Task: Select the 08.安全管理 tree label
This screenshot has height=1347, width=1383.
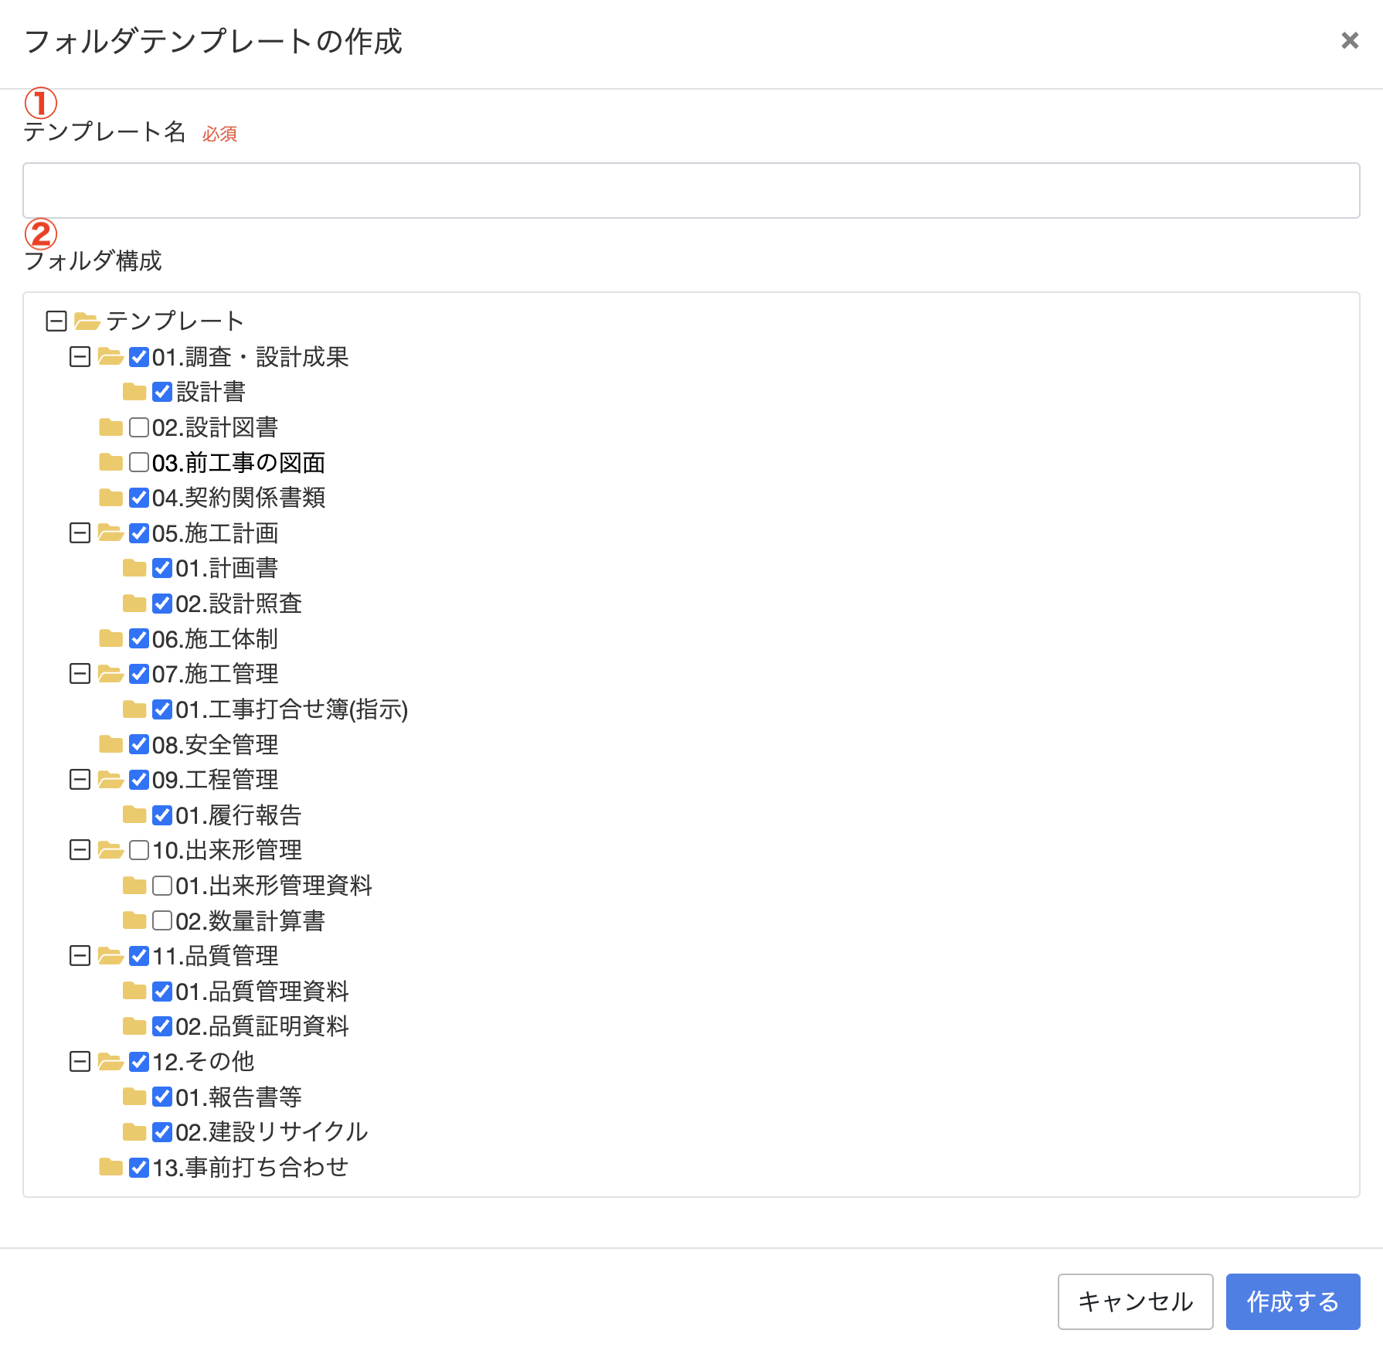Action: coord(215,745)
